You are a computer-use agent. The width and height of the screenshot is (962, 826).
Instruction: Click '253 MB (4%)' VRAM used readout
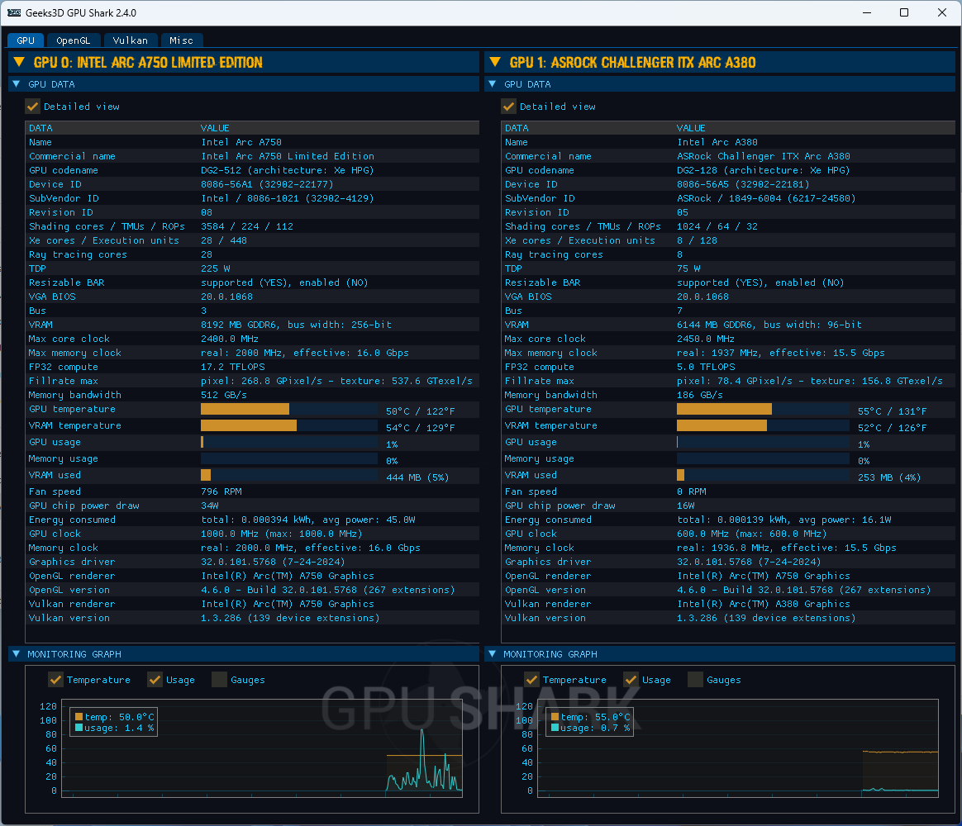pos(889,477)
